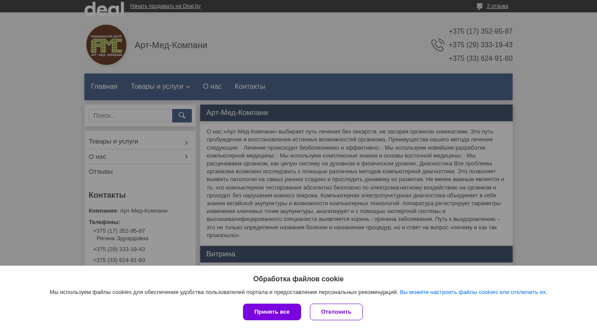The image size is (597, 336).
Task: Expand sidebar О нас chevron
Action: pyautogui.click(x=186, y=157)
